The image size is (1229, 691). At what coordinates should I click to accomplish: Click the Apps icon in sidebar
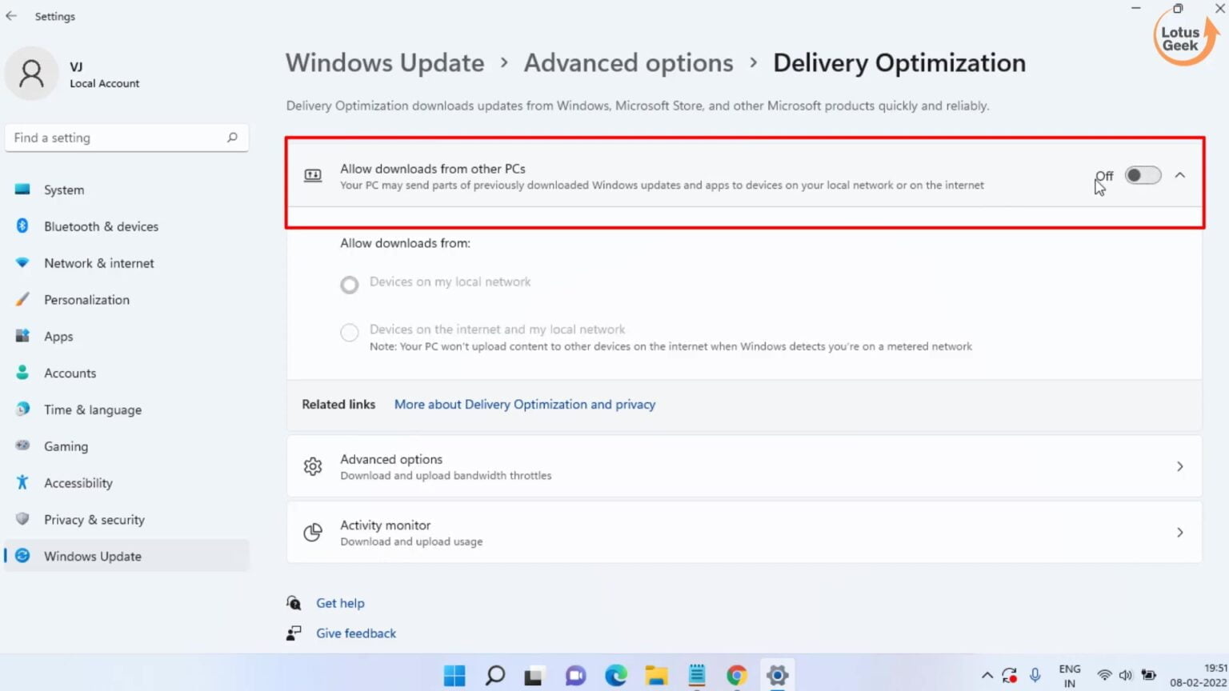tap(22, 336)
